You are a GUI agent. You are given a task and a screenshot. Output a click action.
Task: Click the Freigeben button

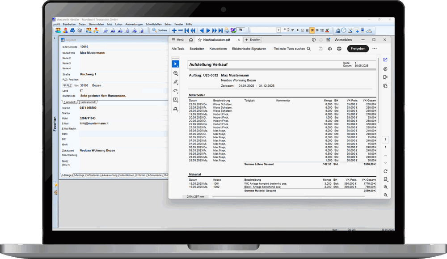click(x=358, y=49)
